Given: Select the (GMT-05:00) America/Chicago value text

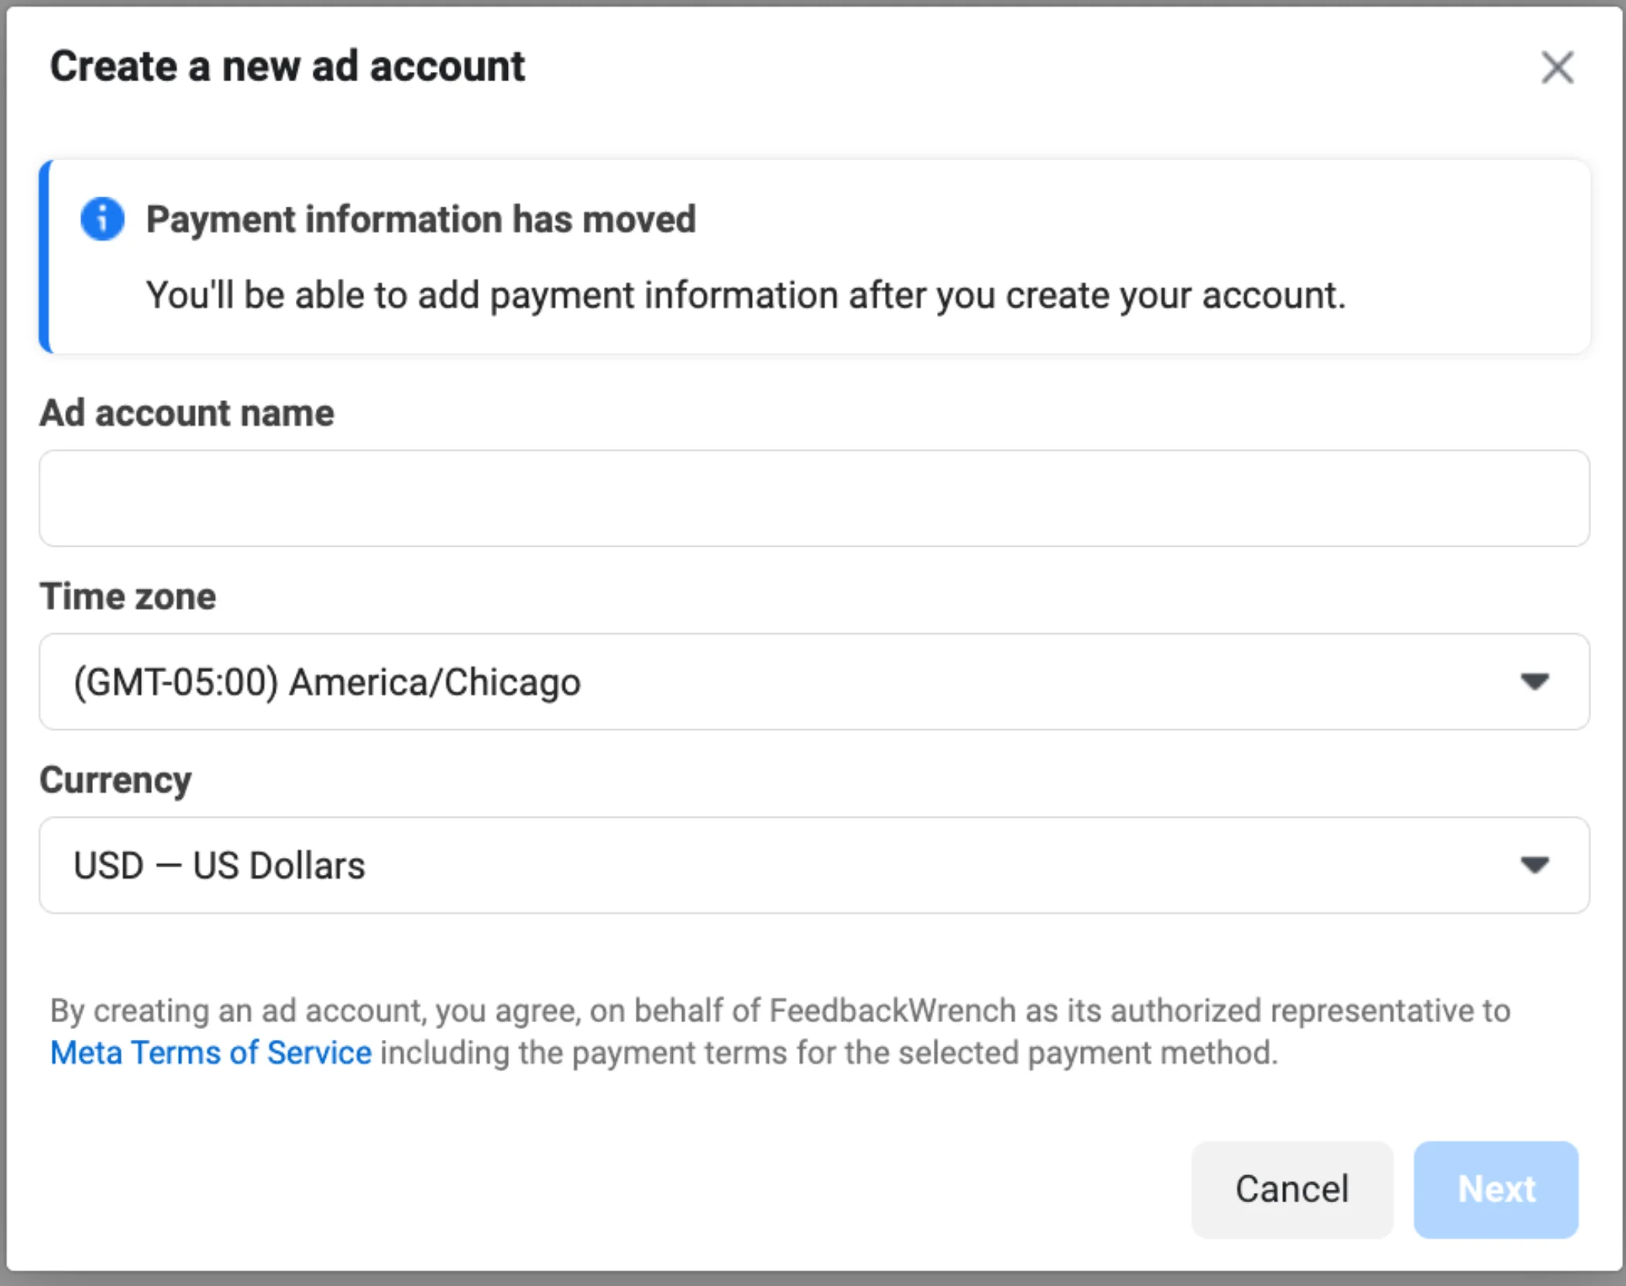Looking at the screenshot, I should [x=327, y=683].
